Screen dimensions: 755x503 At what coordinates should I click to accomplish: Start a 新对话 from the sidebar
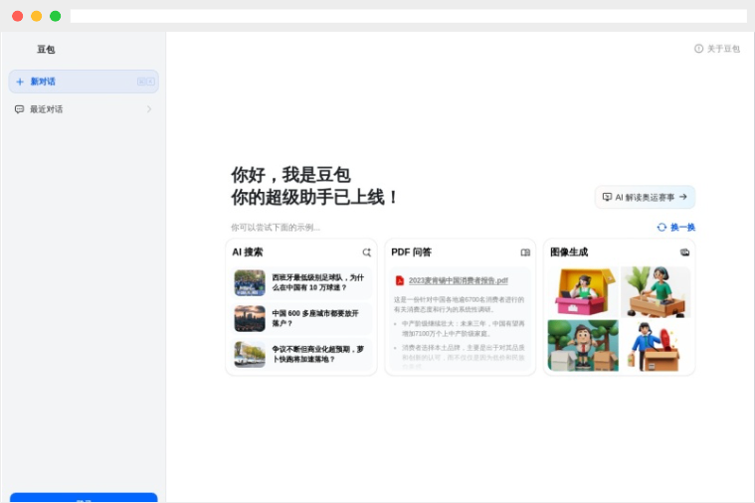[x=84, y=82]
